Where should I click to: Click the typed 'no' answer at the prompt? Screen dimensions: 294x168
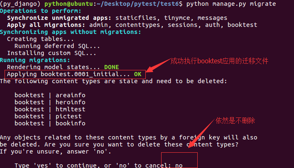(x=179, y=165)
